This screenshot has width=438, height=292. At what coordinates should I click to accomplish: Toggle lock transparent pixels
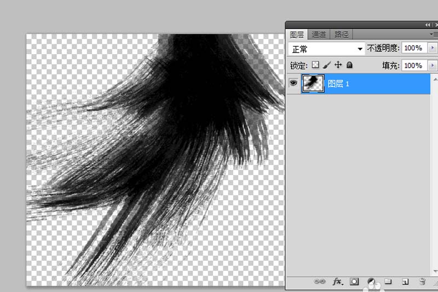[x=315, y=65]
